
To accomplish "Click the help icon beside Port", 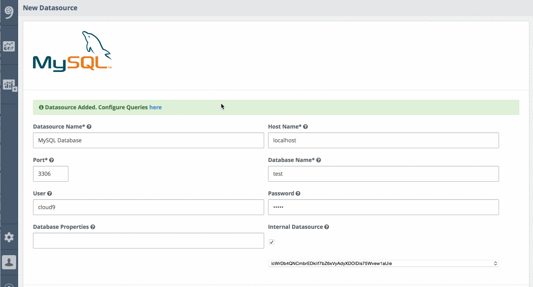I will (51, 160).
